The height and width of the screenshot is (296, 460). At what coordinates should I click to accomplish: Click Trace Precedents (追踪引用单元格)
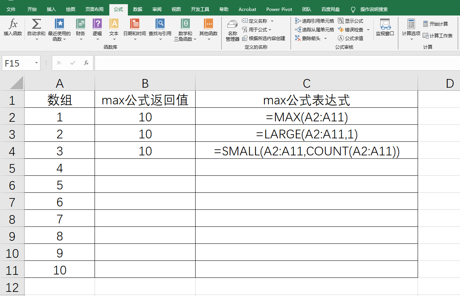tap(315, 21)
